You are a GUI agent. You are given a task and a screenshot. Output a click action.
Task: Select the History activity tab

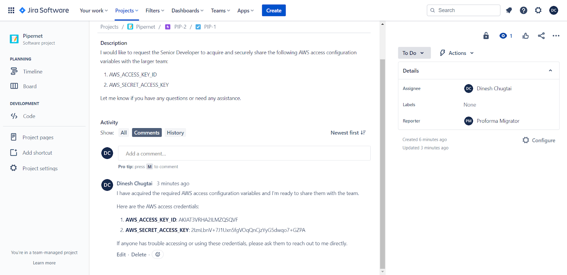[175, 133]
